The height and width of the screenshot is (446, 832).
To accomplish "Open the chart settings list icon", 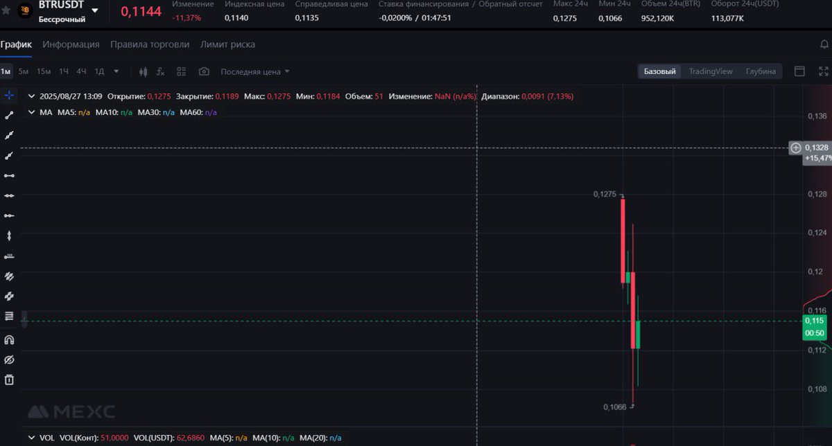I will click(x=182, y=71).
